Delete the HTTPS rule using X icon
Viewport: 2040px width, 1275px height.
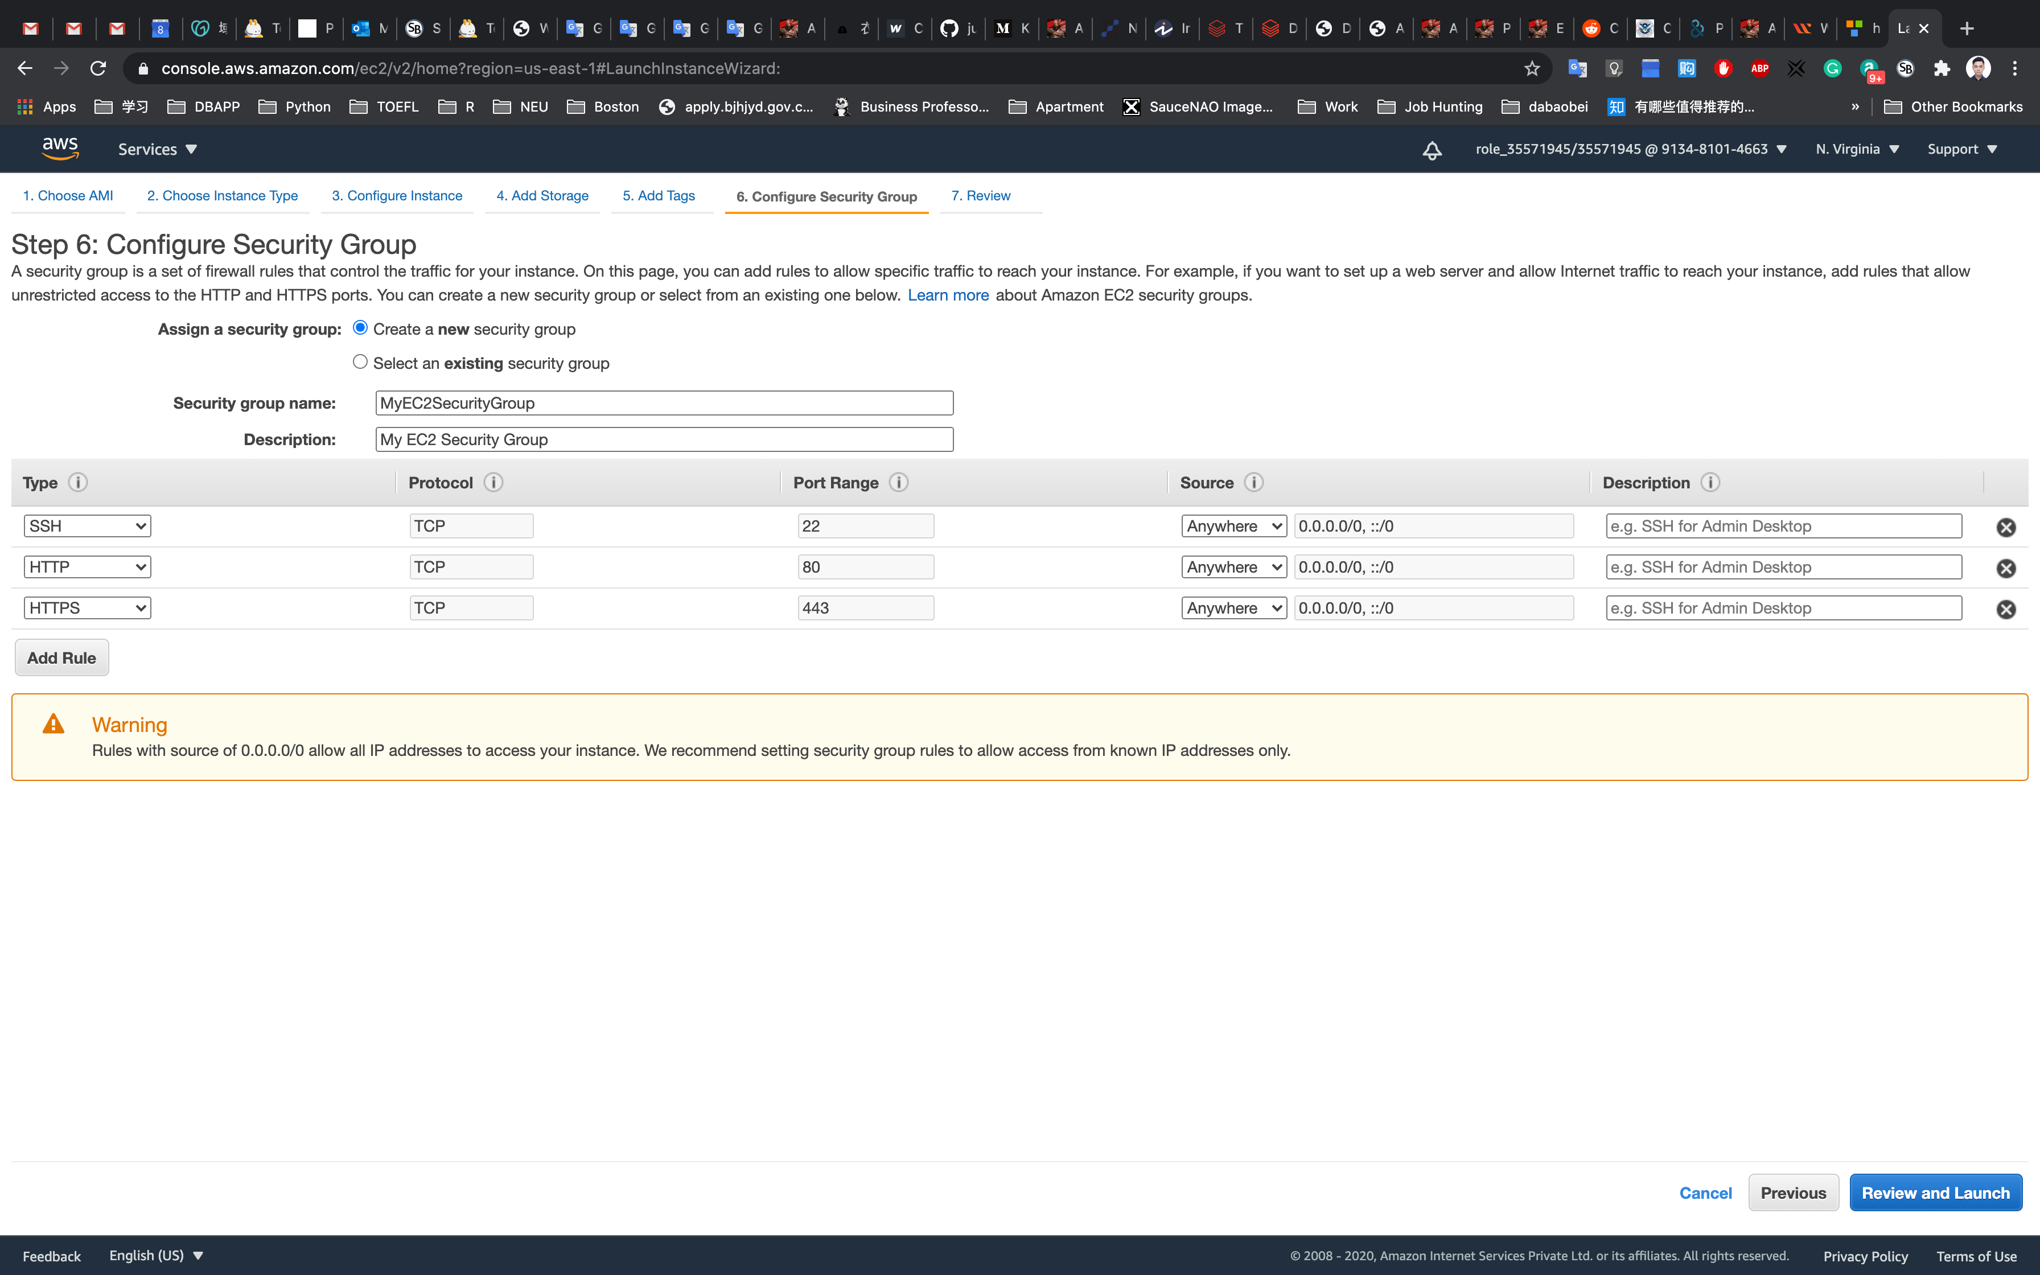(x=2005, y=609)
